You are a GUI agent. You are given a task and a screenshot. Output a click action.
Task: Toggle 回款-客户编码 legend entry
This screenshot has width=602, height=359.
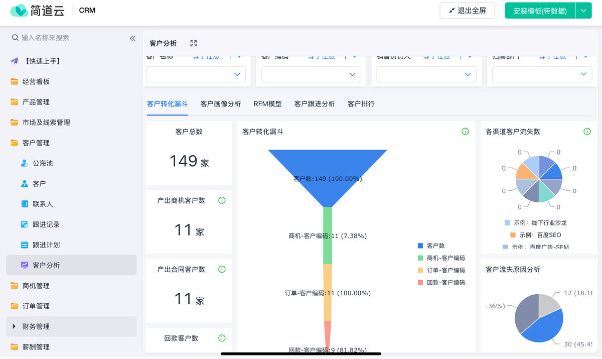pyautogui.click(x=441, y=283)
